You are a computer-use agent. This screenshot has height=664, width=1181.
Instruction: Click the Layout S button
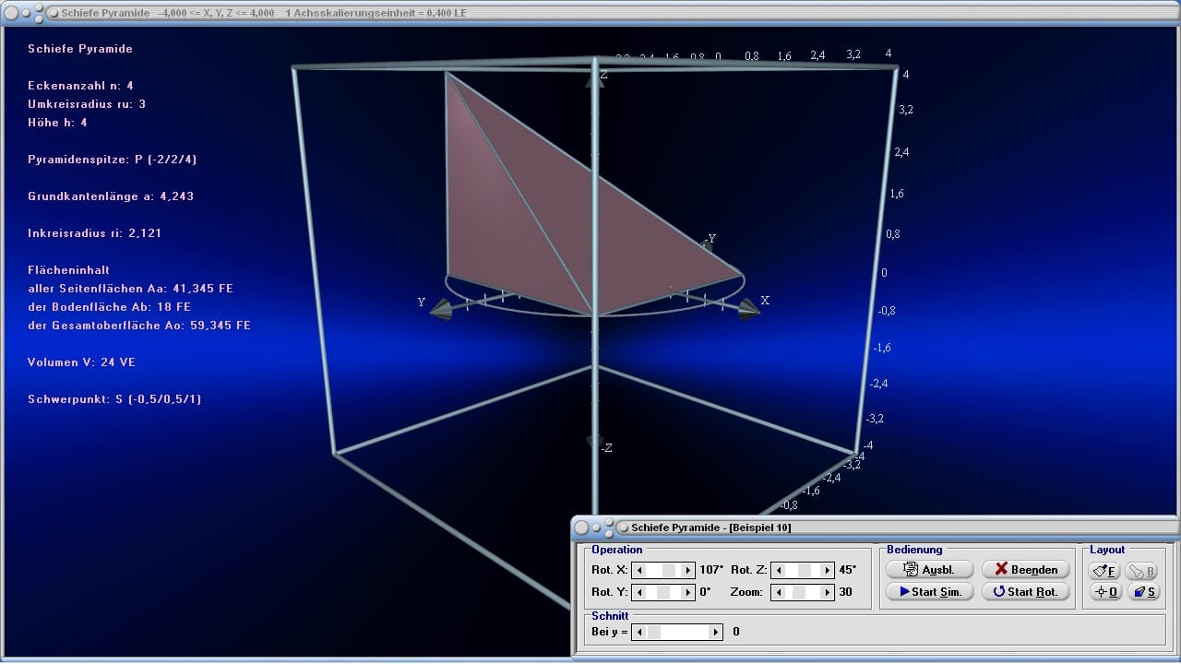coord(1143,592)
